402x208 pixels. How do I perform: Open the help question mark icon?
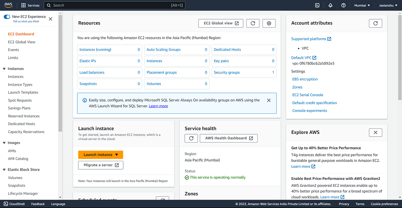pos(343,5)
